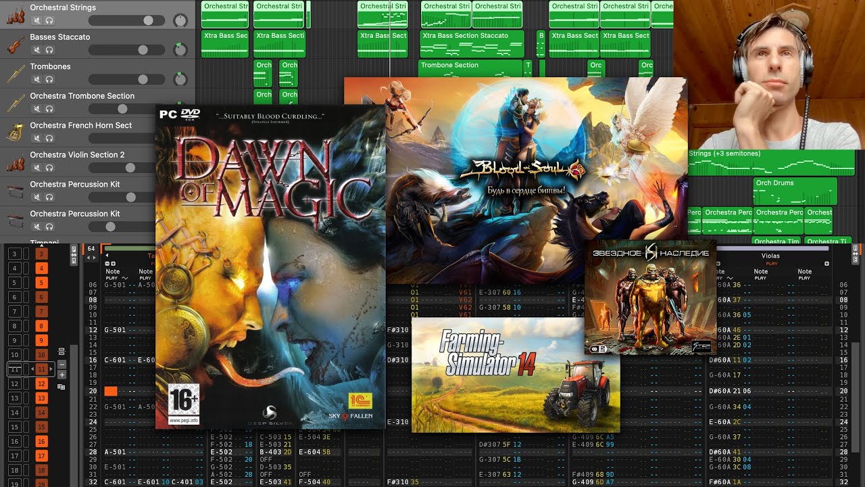Click the orange marked cell at row 20

click(x=112, y=391)
